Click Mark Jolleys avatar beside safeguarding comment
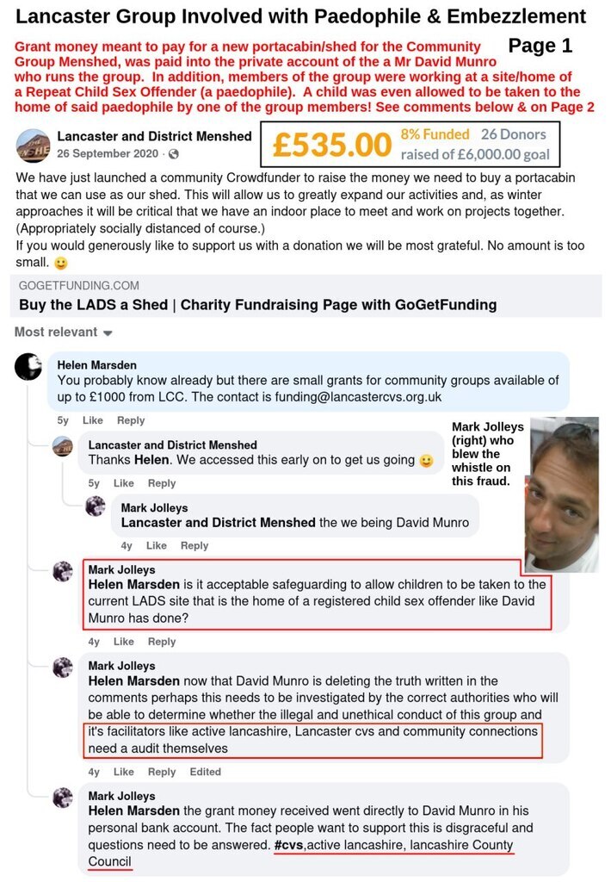611x882 pixels. click(63, 571)
